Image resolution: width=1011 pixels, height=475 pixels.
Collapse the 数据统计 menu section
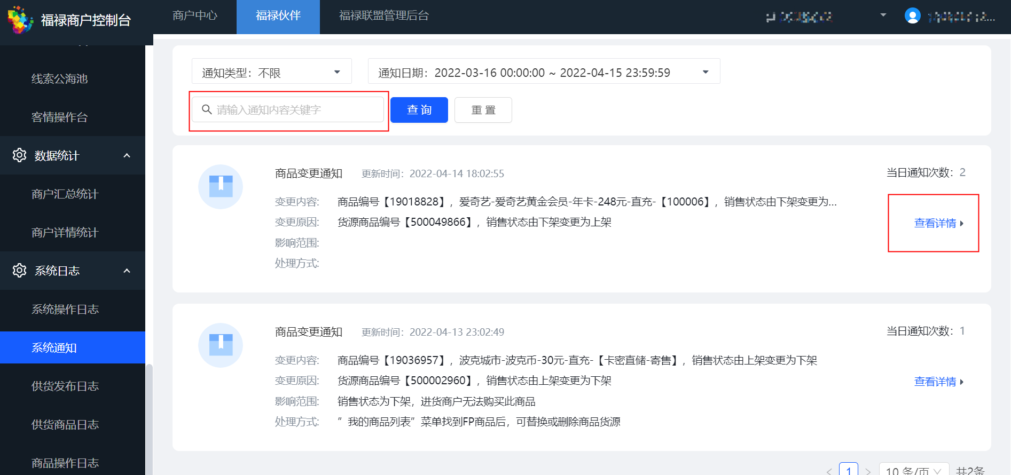click(x=127, y=155)
